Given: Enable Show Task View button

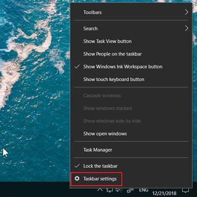Looking at the screenshot, I should 131,41.
